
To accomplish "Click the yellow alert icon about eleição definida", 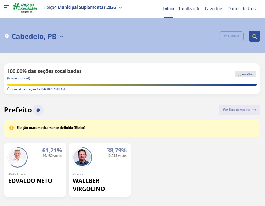I will (12, 127).
